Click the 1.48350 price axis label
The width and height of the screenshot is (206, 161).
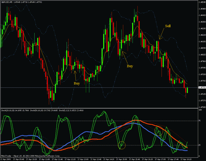tap(202, 22)
